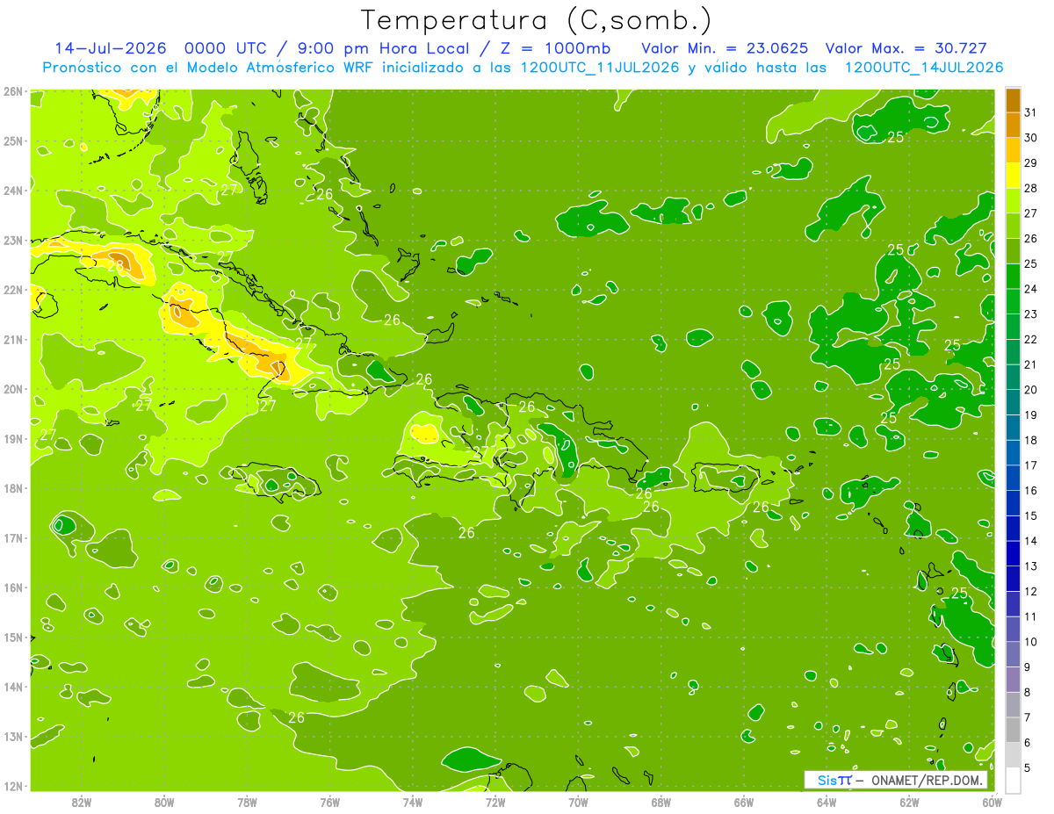Click the 76W longitude axis label
This screenshot has width=1054, height=814.
coord(329,802)
